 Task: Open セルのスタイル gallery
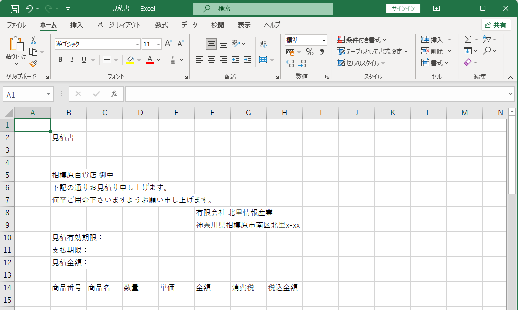tap(361, 63)
